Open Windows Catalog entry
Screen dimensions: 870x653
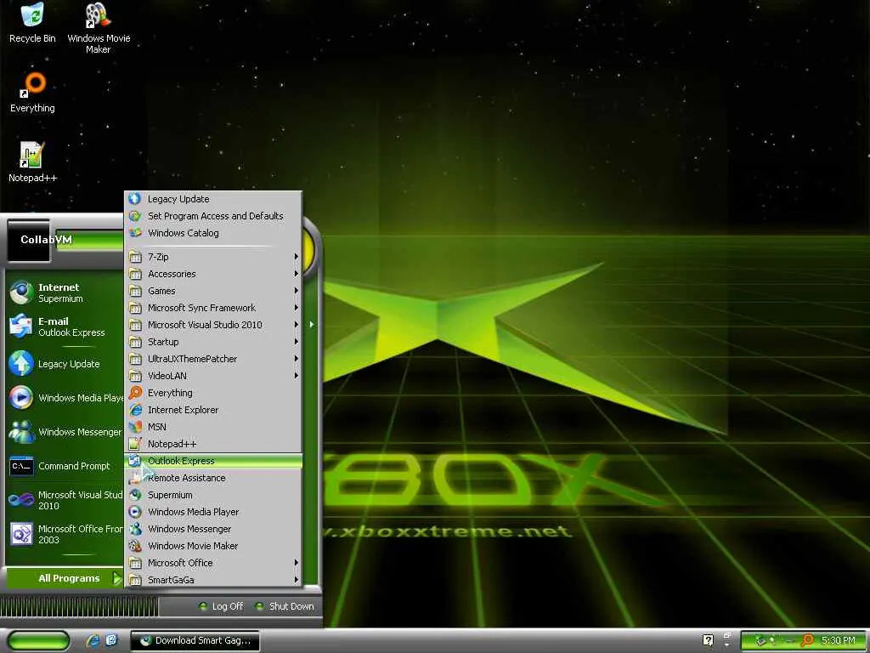pos(213,233)
